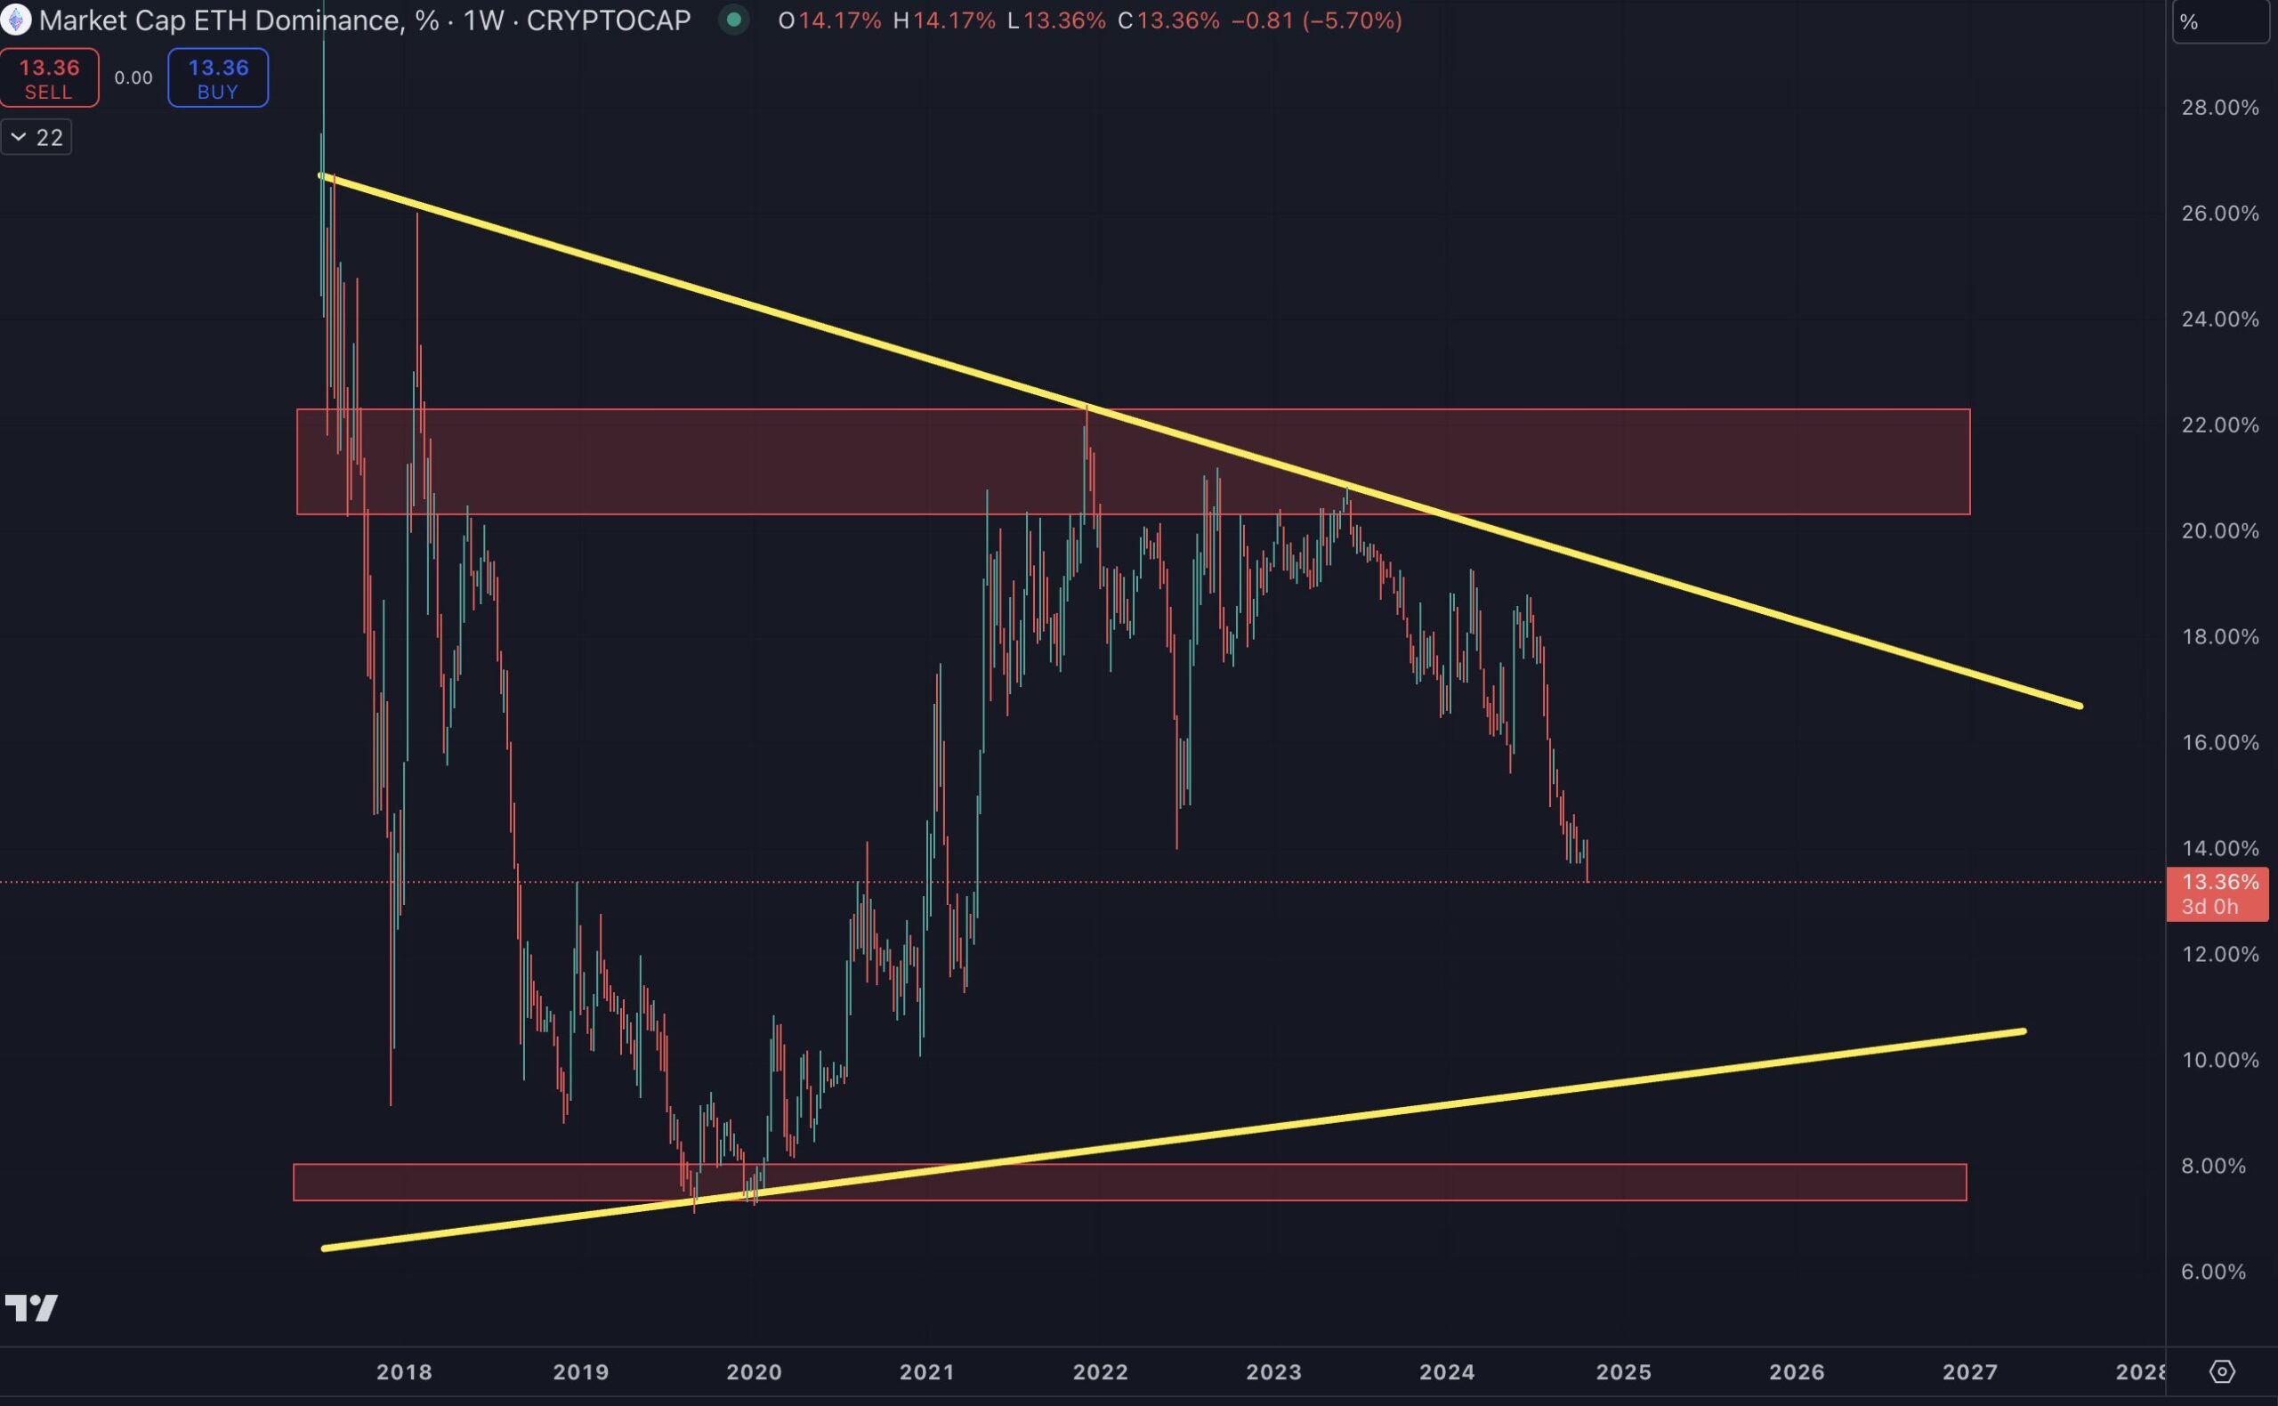Click the CRYPTOCAP exchange label

click(609, 20)
